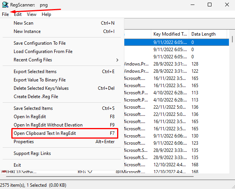Viewport: 235px width, 189px height.
Task: Sort by Data Length column header
Action: 208,34
